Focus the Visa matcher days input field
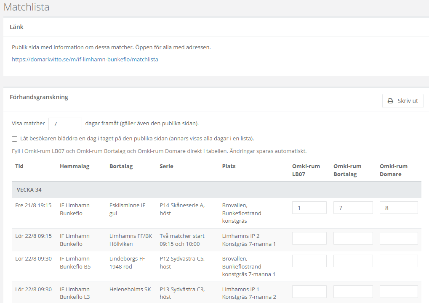Screen dimensions: 429x303 pyautogui.click(x=65, y=124)
